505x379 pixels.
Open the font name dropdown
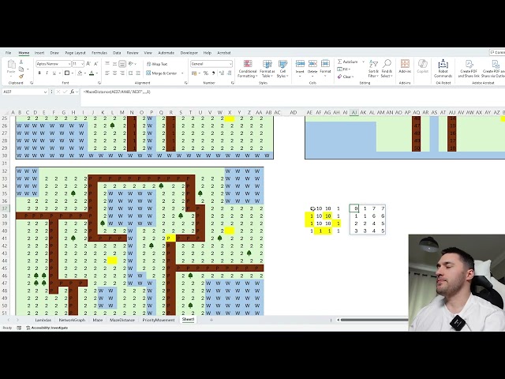click(69, 64)
